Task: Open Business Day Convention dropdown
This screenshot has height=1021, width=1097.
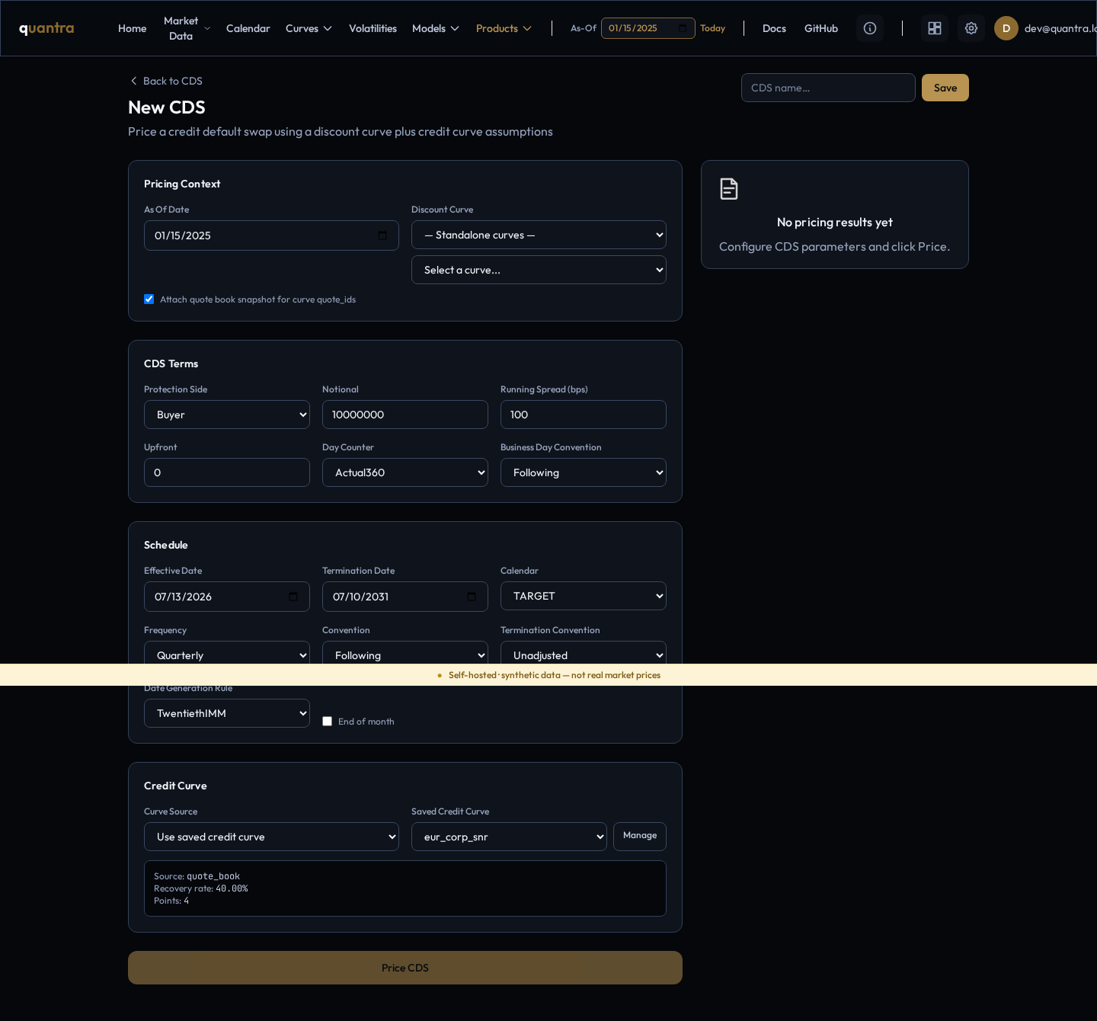Action: tap(584, 472)
